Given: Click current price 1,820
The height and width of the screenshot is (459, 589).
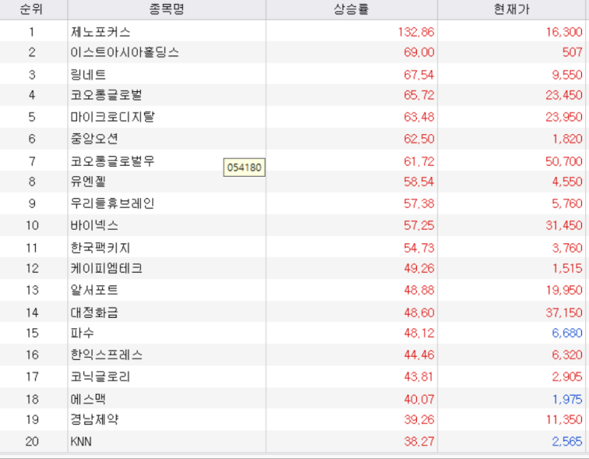Looking at the screenshot, I should pyautogui.click(x=568, y=139).
